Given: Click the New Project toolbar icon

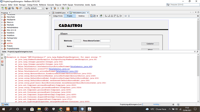Looking at the screenshot, I should click(x=6, y=8).
